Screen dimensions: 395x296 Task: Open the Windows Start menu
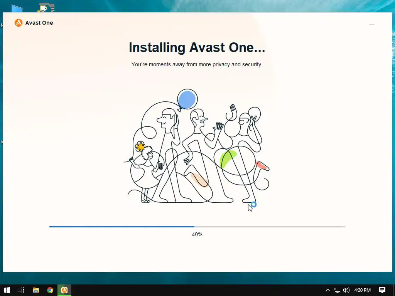coord(7,290)
